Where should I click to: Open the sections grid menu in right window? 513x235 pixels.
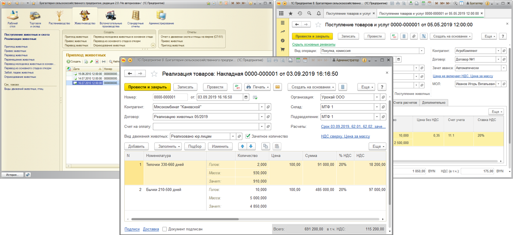pyautogui.click(x=281, y=13)
